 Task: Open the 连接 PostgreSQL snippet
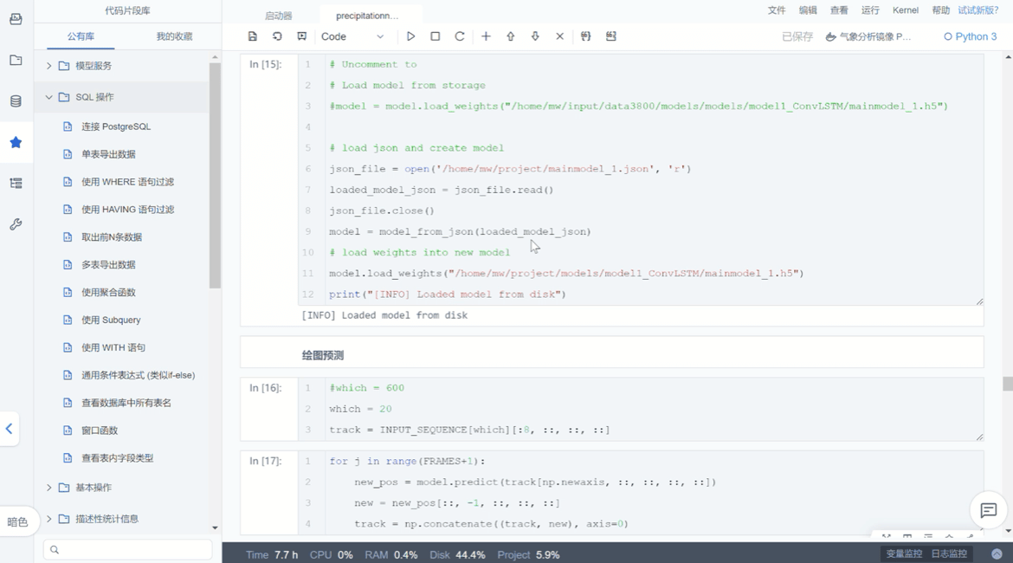pos(116,126)
